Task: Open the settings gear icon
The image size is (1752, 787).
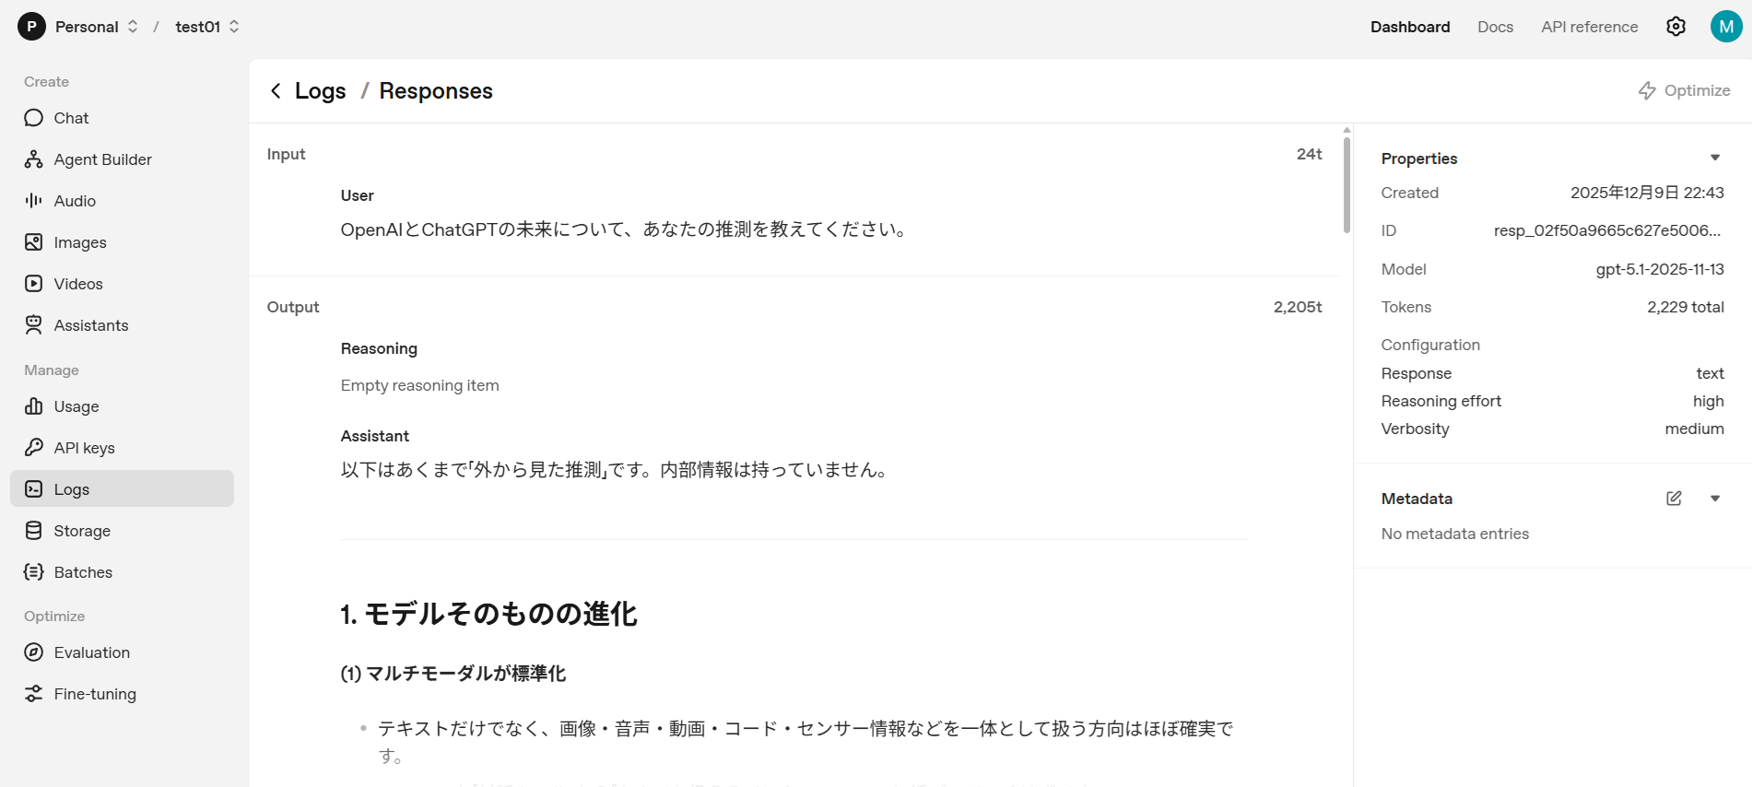Action: (x=1676, y=27)
